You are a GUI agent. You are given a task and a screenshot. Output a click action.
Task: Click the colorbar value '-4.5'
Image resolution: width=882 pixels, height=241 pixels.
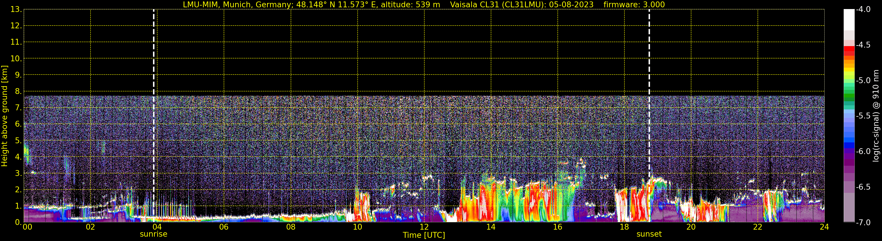[863, 45]
